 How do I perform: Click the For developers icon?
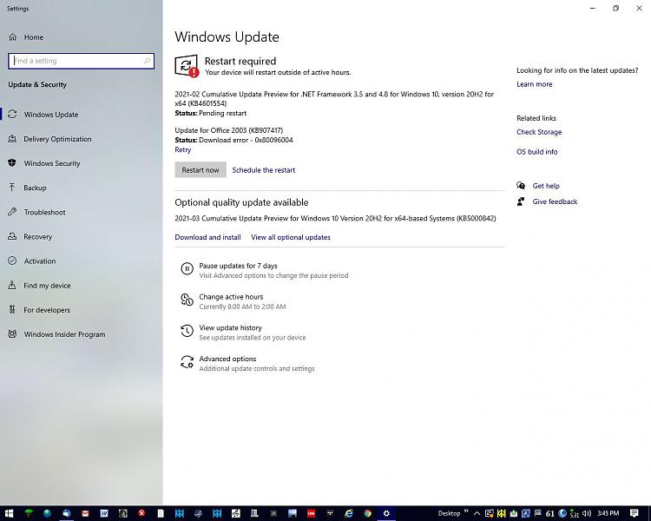pyautogui.click(x=12, y=309)
